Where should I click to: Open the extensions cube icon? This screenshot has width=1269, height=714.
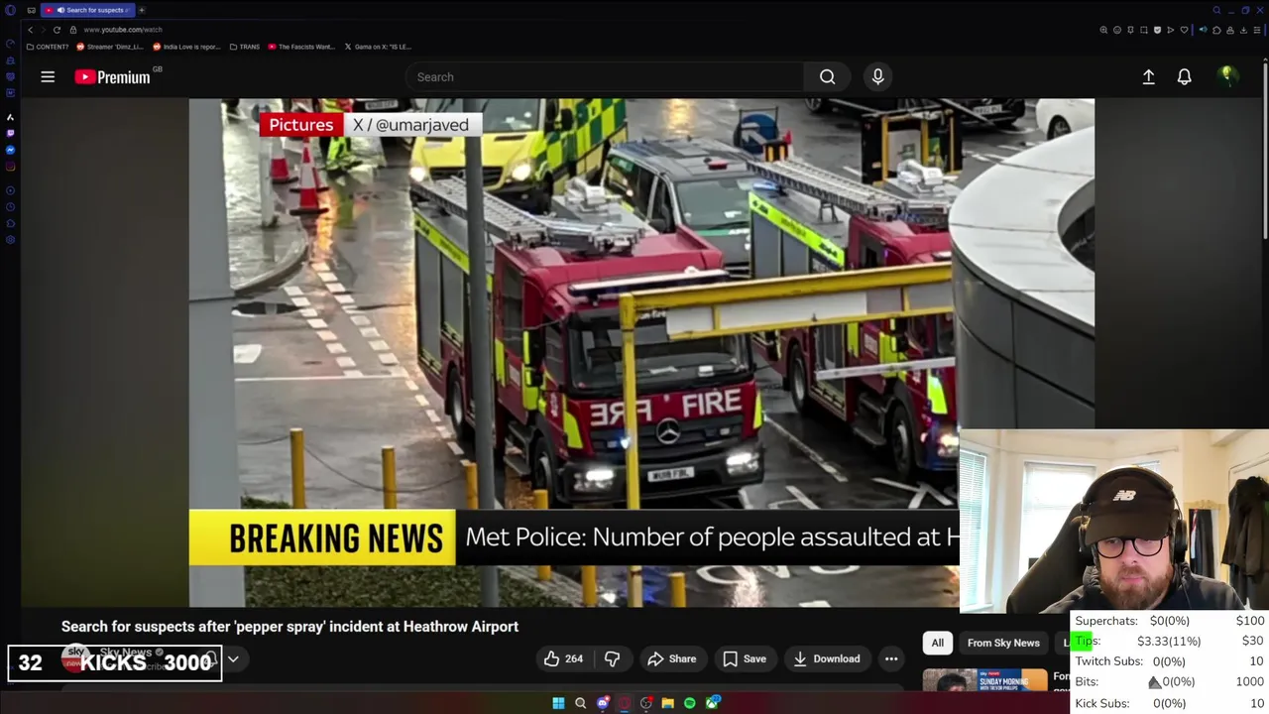tap(1216, 30)
